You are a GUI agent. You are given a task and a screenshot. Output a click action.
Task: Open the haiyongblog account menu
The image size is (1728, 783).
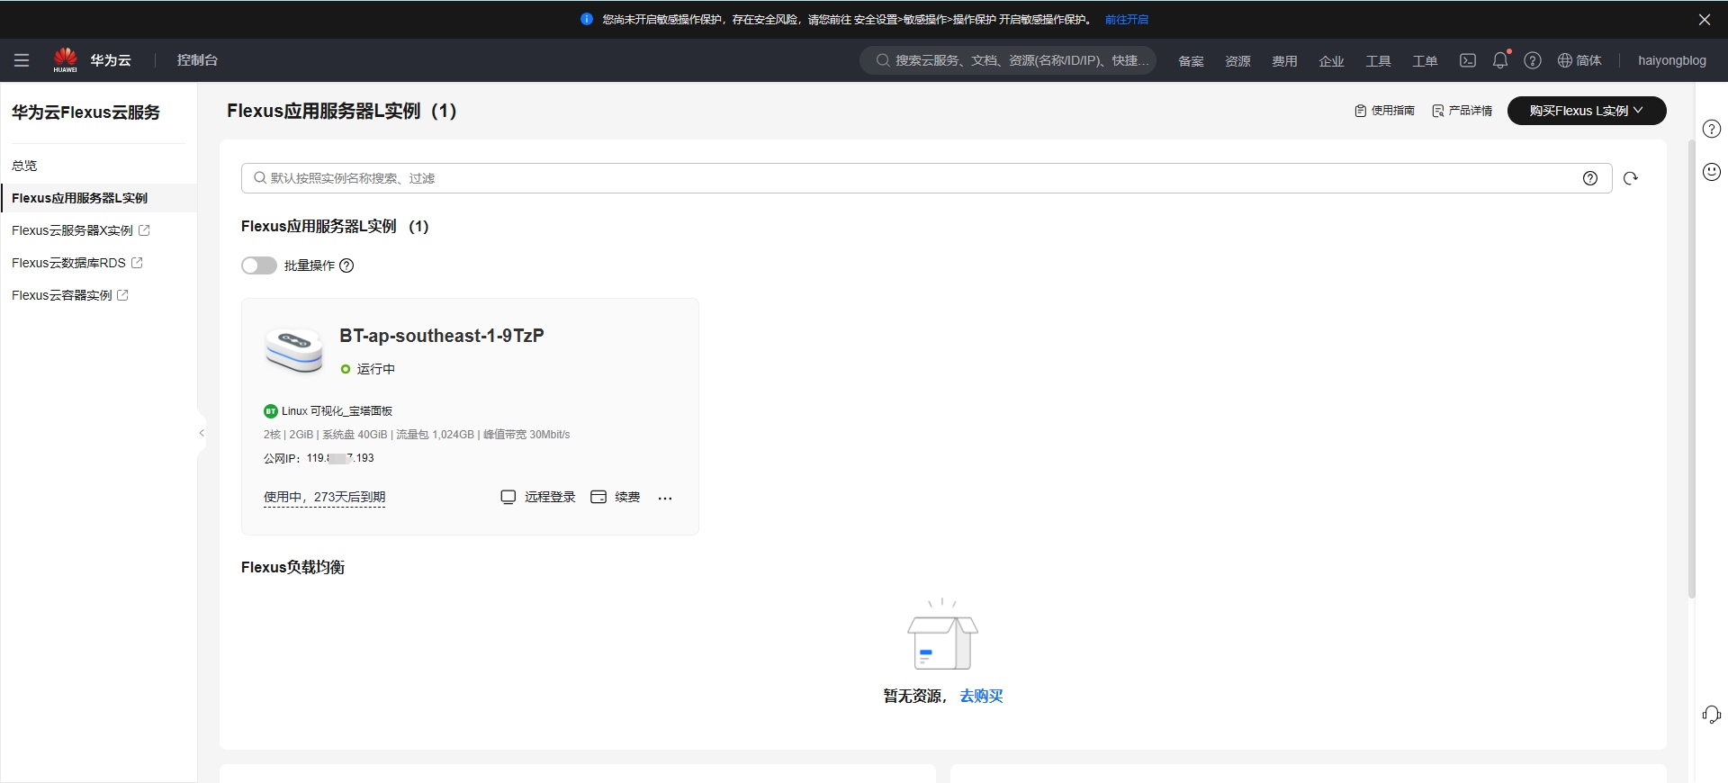[x=1671, y=60]
